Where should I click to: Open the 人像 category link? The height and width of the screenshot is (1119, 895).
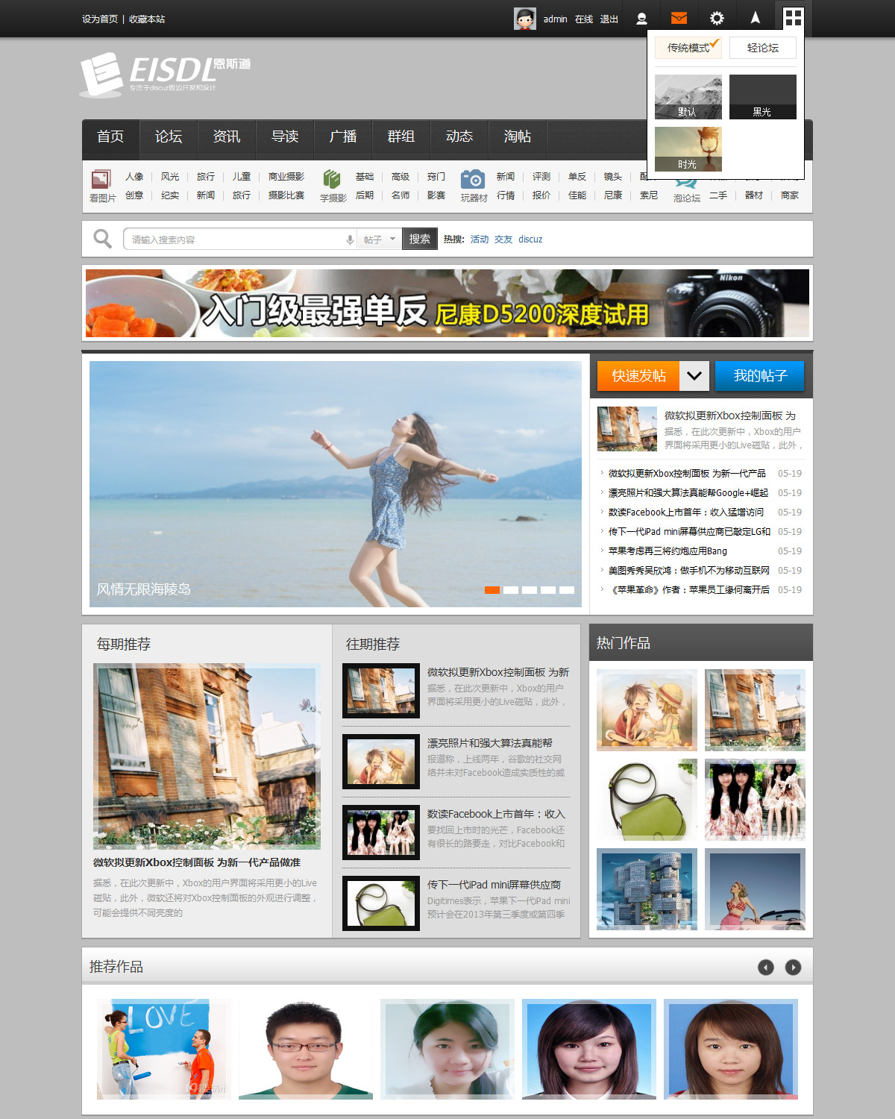[134, 177]
